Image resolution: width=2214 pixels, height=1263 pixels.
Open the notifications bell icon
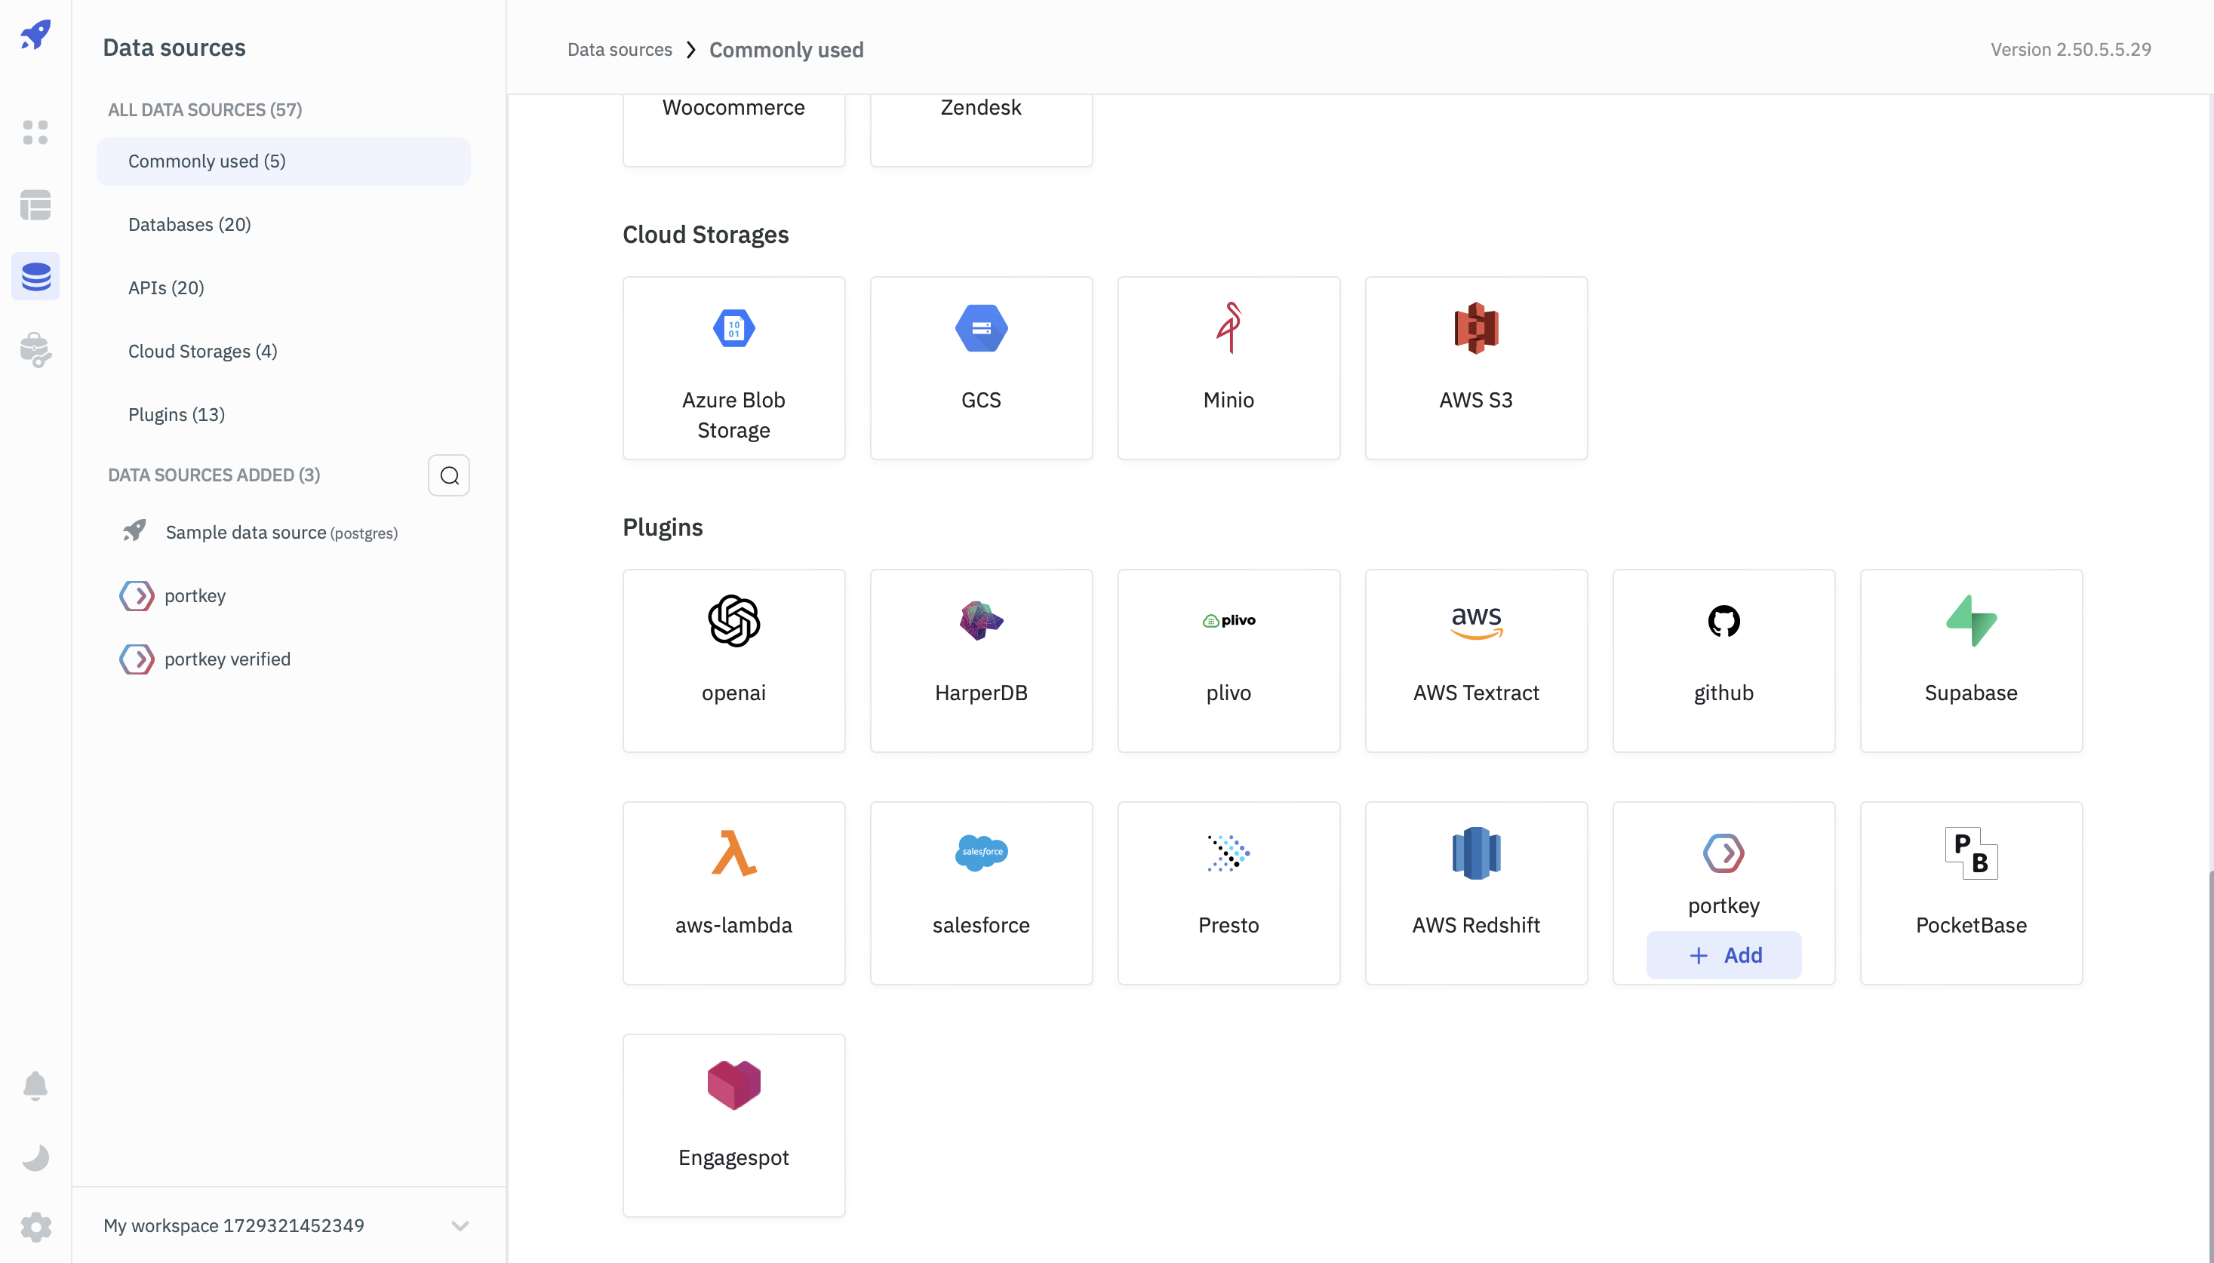[35, 1085]
